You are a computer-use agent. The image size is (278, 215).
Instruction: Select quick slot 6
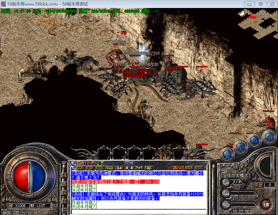click(179, 154)
